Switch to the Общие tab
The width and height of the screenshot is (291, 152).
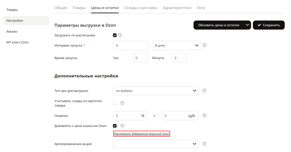click(x=61, y=8)
